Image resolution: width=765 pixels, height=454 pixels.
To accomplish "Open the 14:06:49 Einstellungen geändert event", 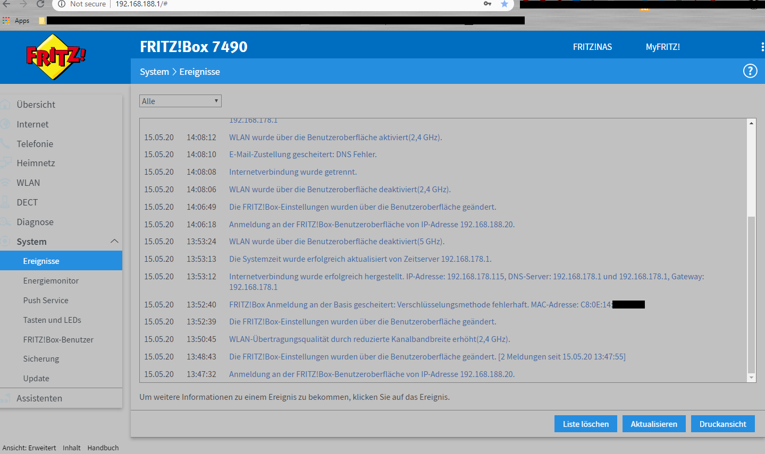I will click(x=363, y=207).
